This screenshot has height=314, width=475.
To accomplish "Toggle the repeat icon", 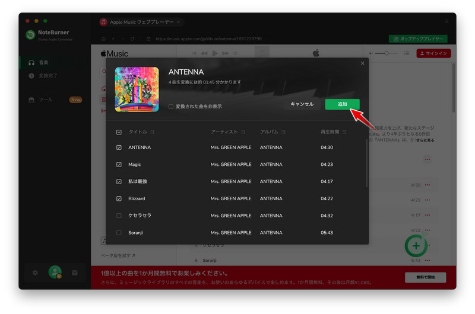I will (235, 53).
